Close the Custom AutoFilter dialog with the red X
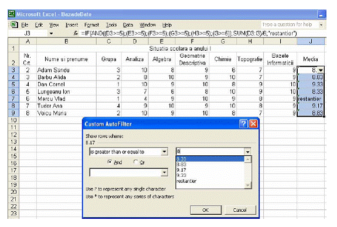337x227 pixels. click(253, 124)
